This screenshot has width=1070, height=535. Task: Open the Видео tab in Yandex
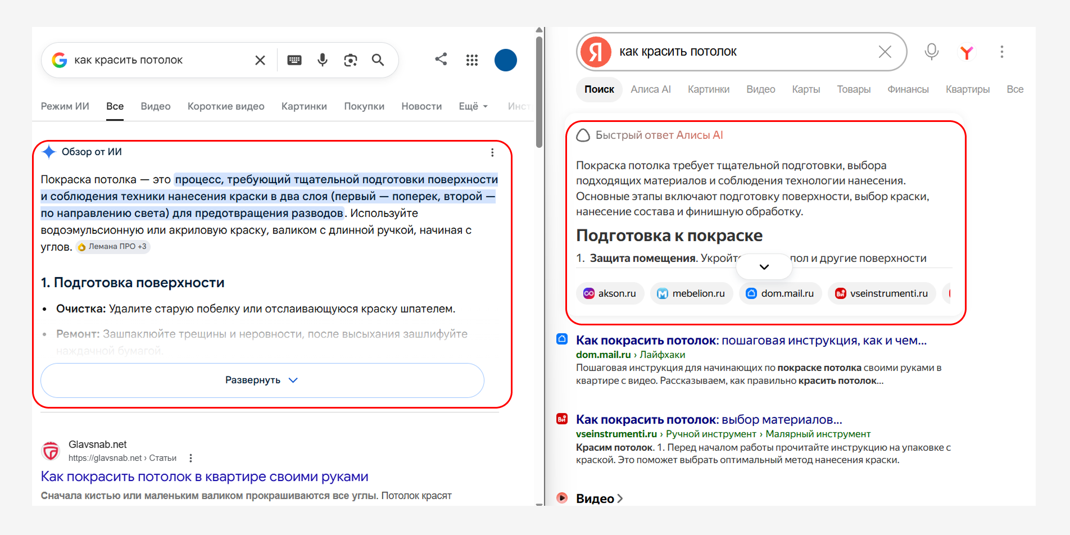[x=761, y=89]
